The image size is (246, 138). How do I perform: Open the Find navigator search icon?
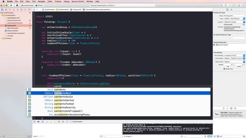(10, 10)
